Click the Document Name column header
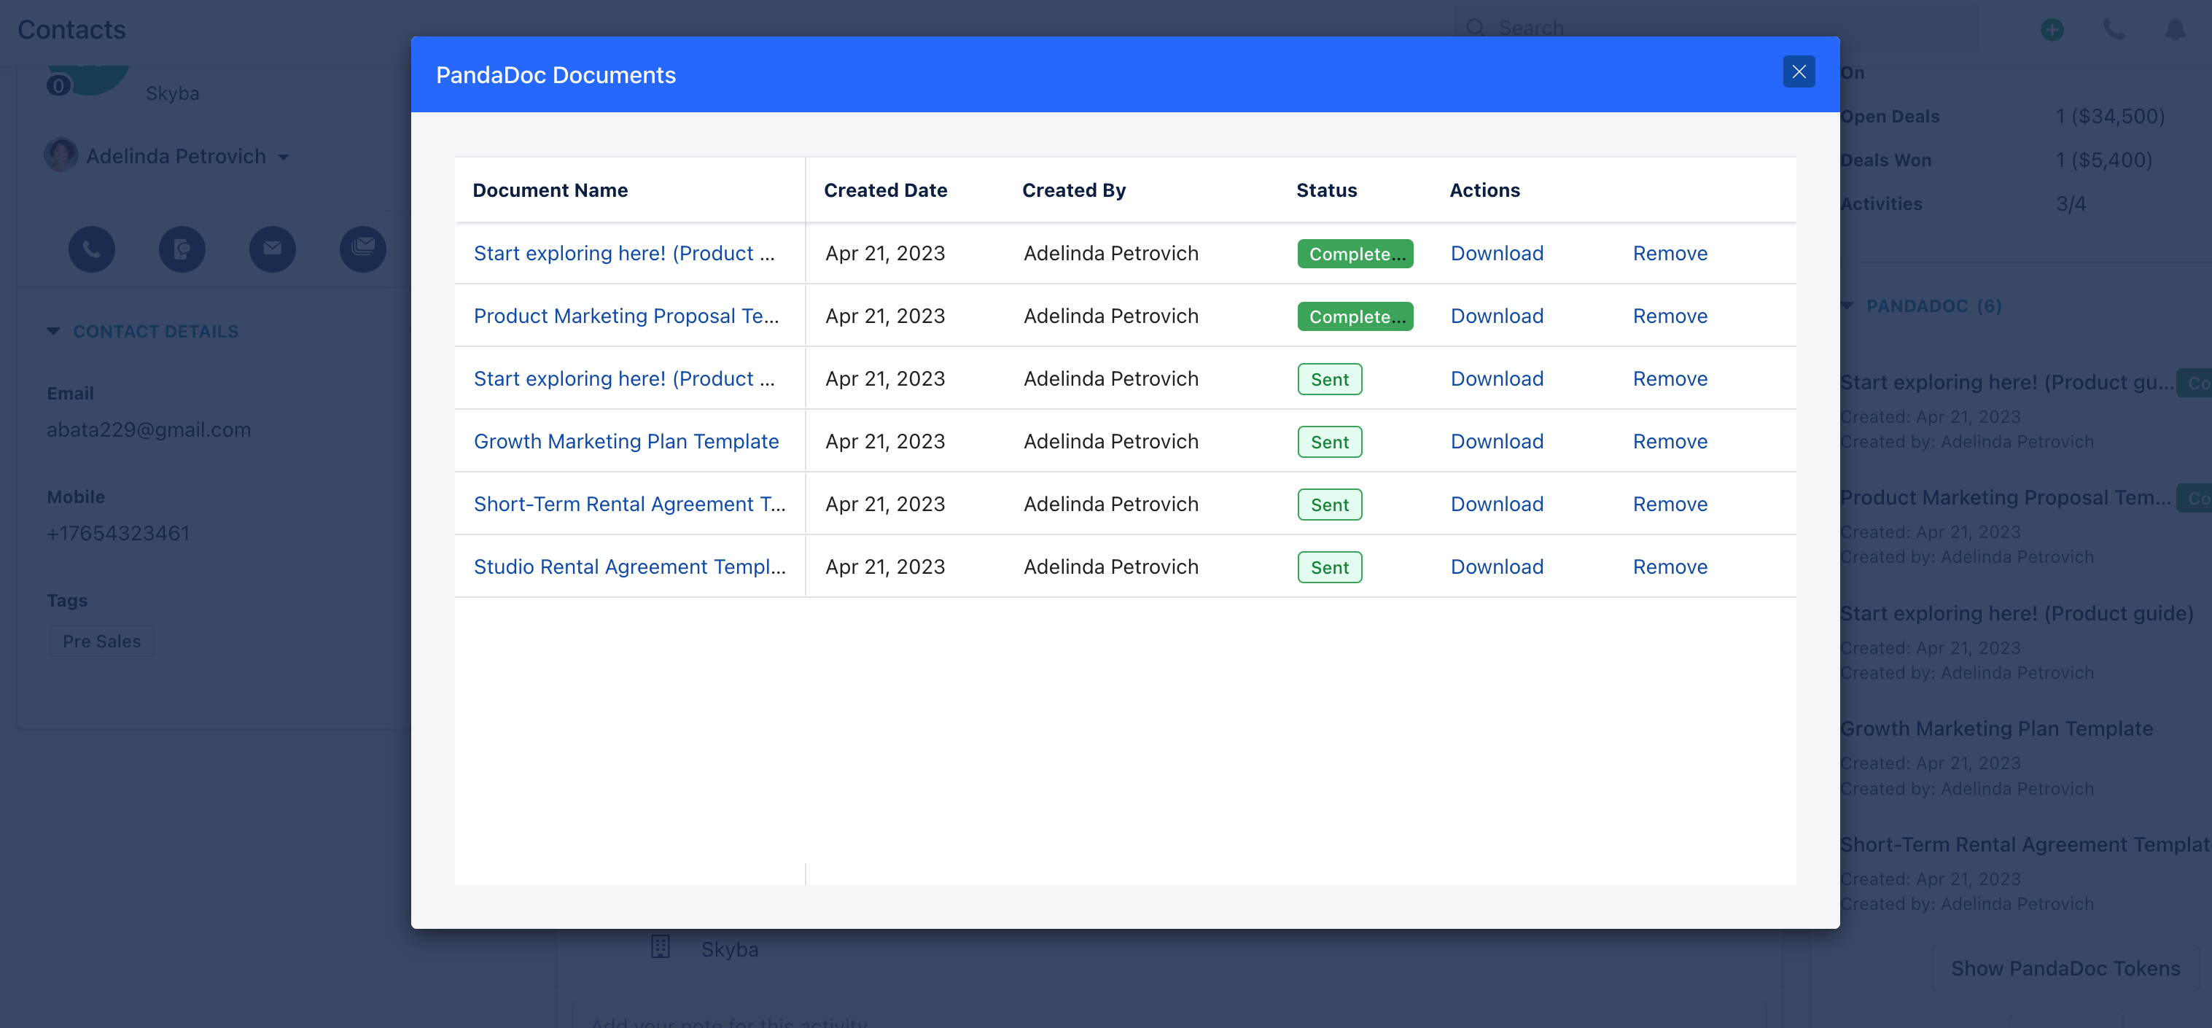2212x1028 pixels. pos(550,190)
